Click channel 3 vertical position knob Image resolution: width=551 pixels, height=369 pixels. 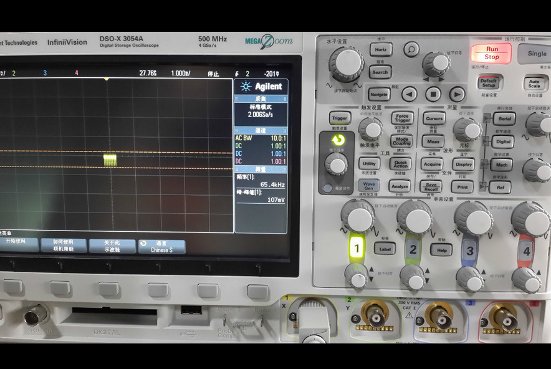click(470, 279)
